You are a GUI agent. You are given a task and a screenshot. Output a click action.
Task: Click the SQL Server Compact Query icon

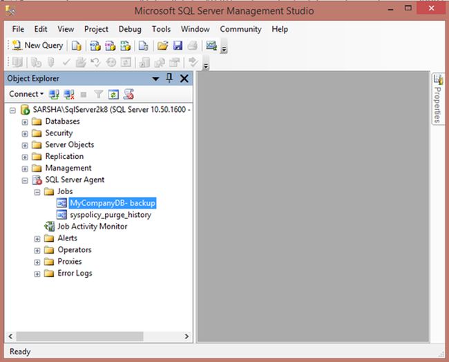(x=143, y=46)
